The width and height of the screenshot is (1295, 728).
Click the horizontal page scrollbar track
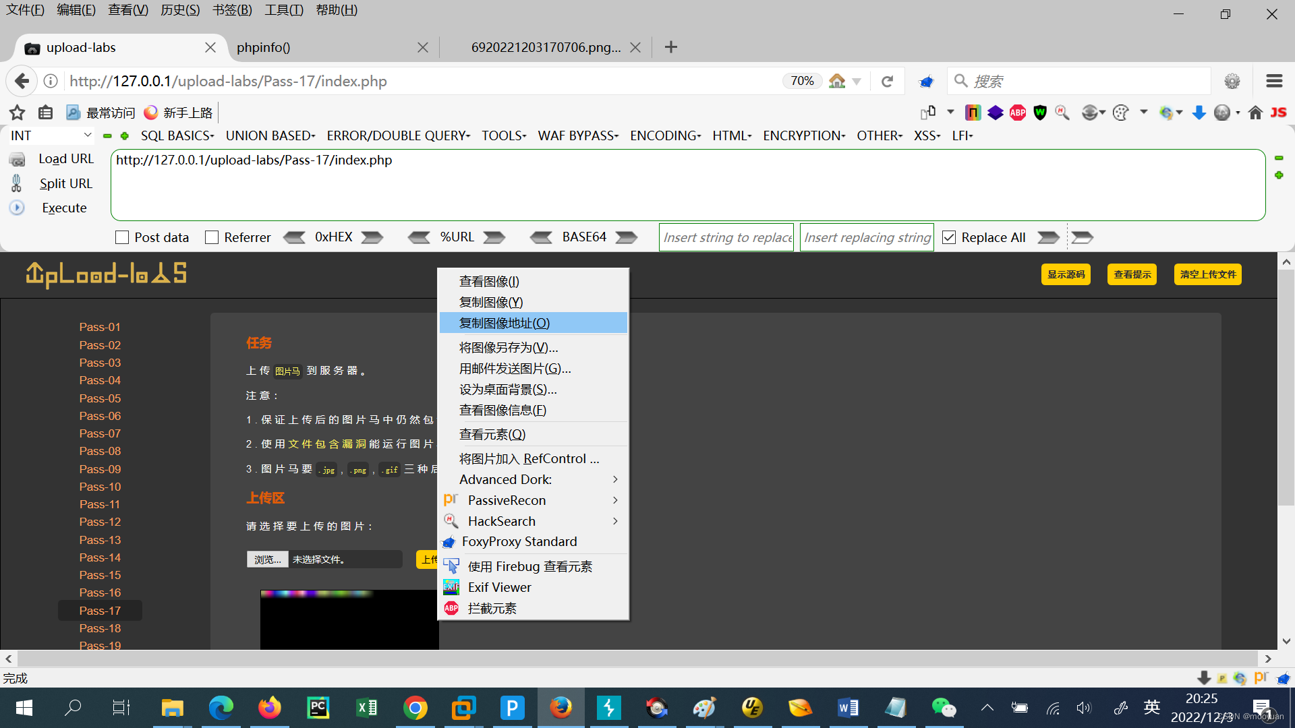[638, 659]
